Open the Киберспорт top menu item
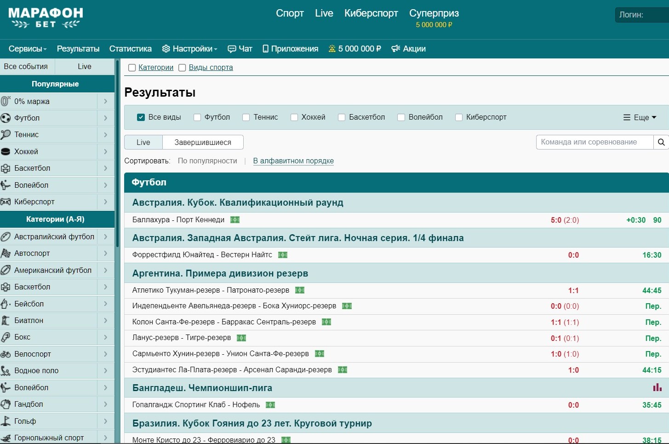669x444 pixels. tap(371, 13)
